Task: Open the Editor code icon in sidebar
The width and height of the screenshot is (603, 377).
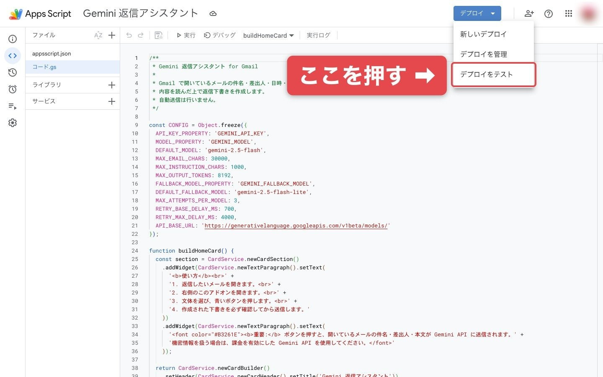Action: 13,56
